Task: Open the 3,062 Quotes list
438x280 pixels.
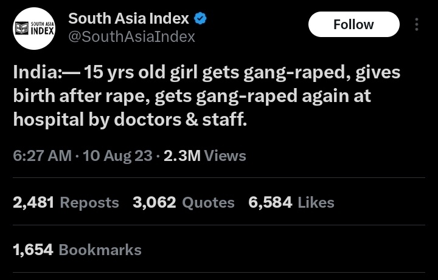Action: (x=183, y=203)
